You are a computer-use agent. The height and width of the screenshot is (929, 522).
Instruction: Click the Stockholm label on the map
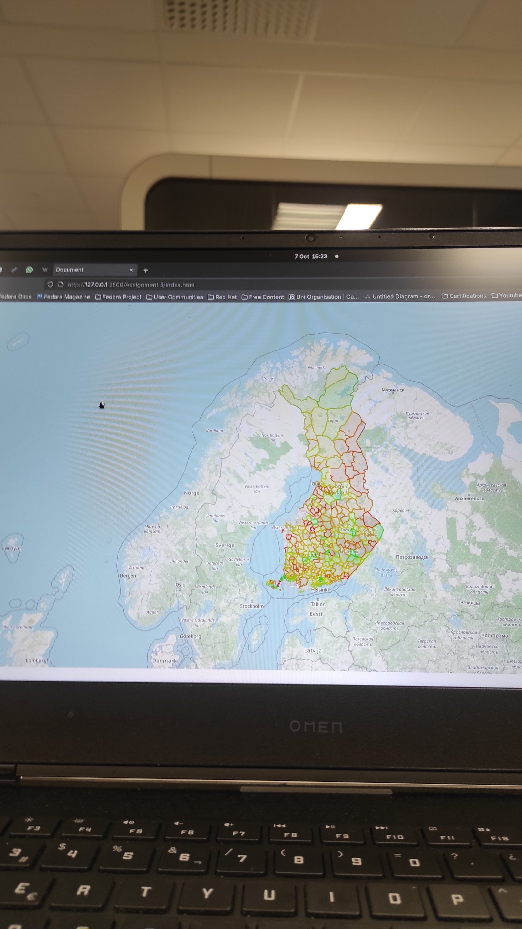252,606
